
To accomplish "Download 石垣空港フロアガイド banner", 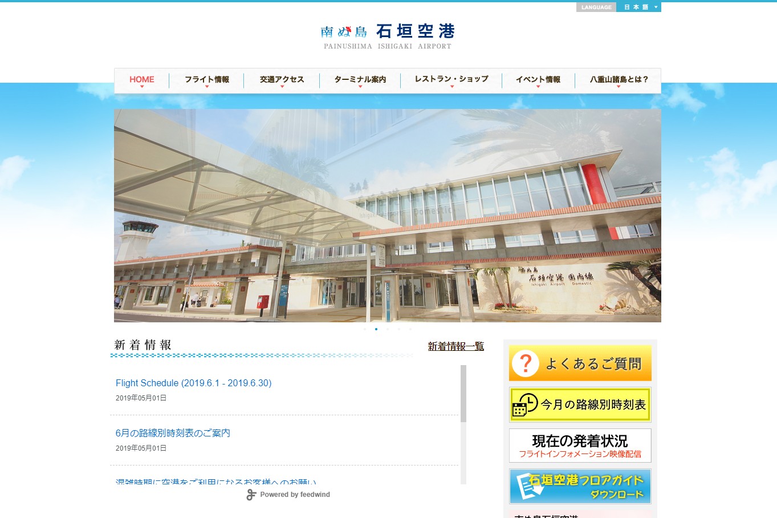I will tap(580, 487).
